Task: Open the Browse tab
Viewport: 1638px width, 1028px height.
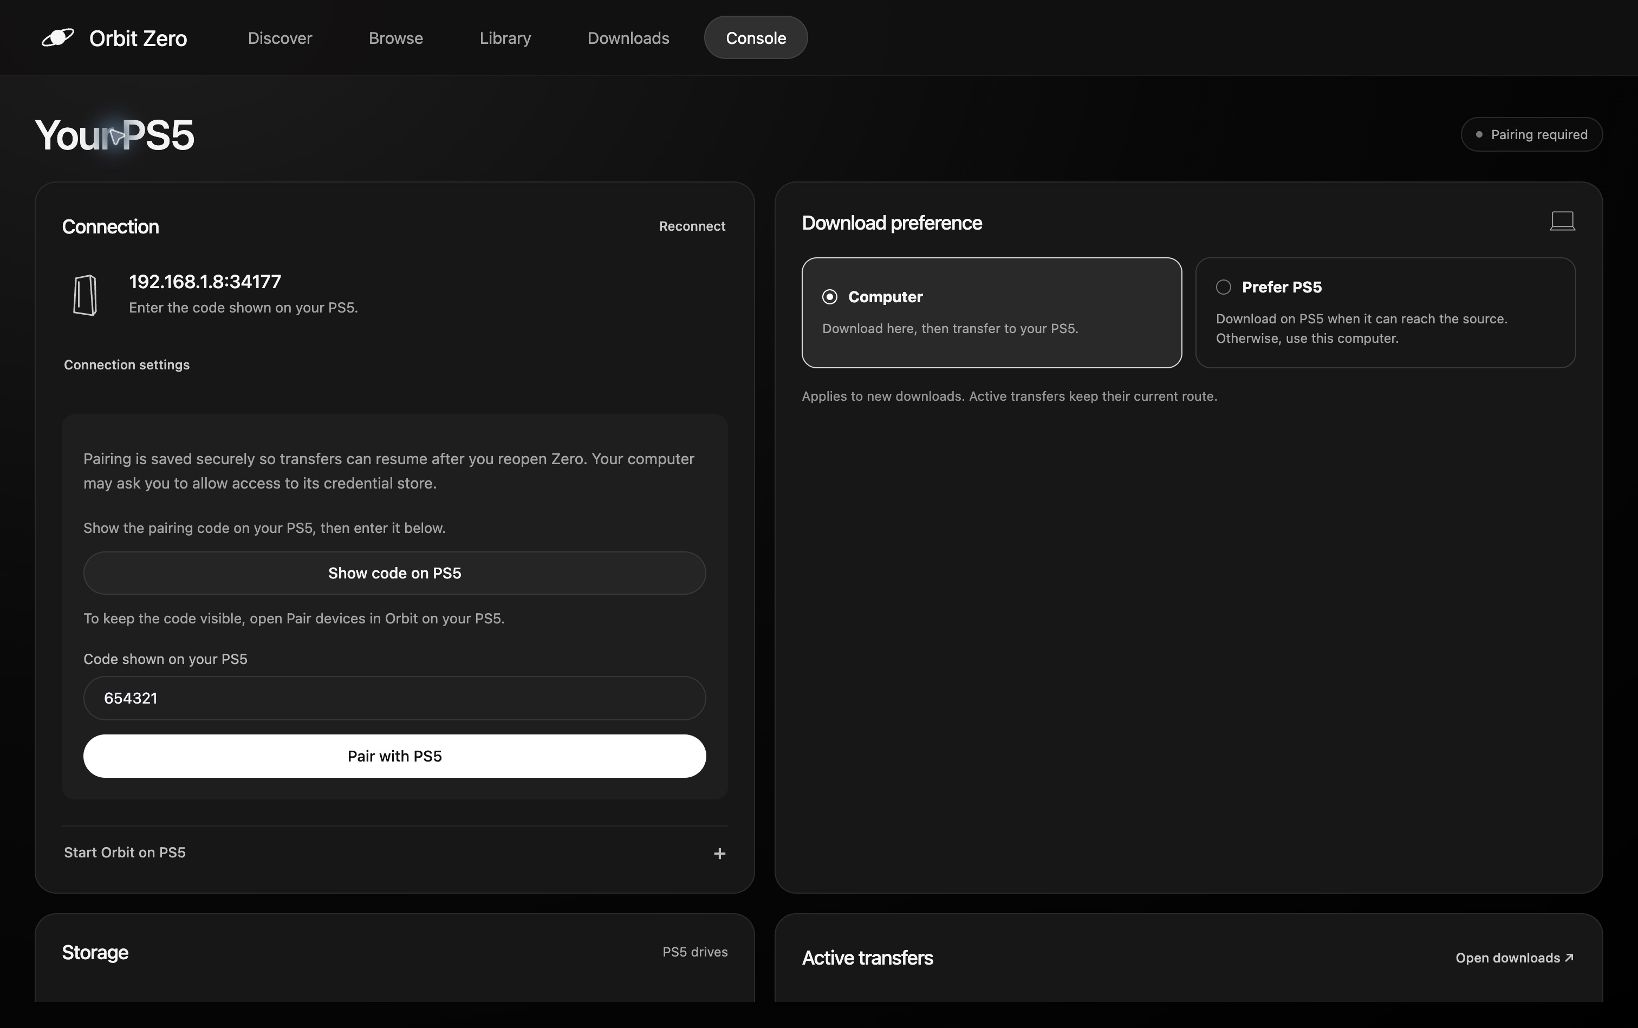Action: (x=396, y=38)
